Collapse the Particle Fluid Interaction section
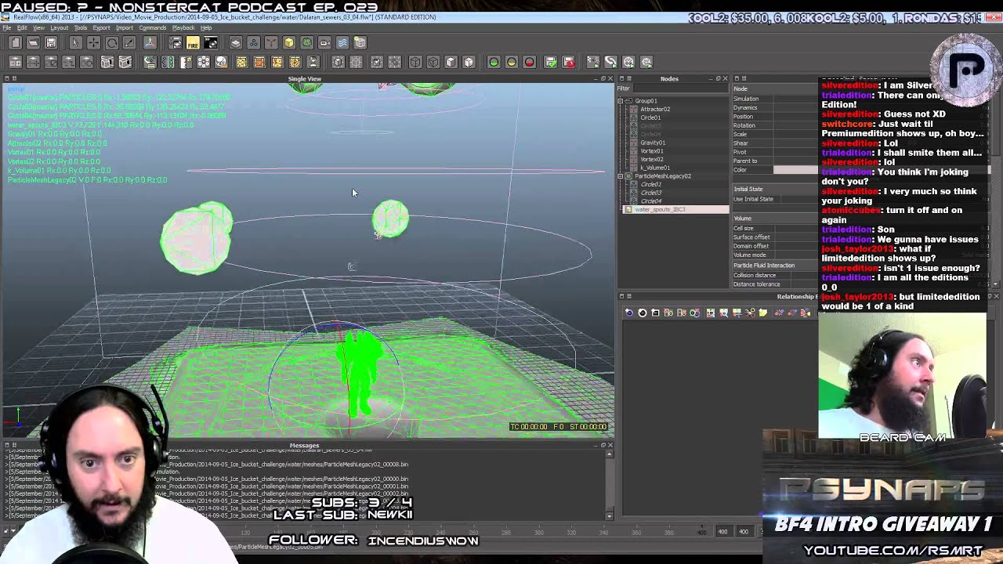 (774, 265)
